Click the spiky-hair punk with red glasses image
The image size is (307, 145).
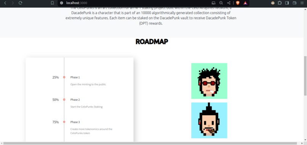209,81
